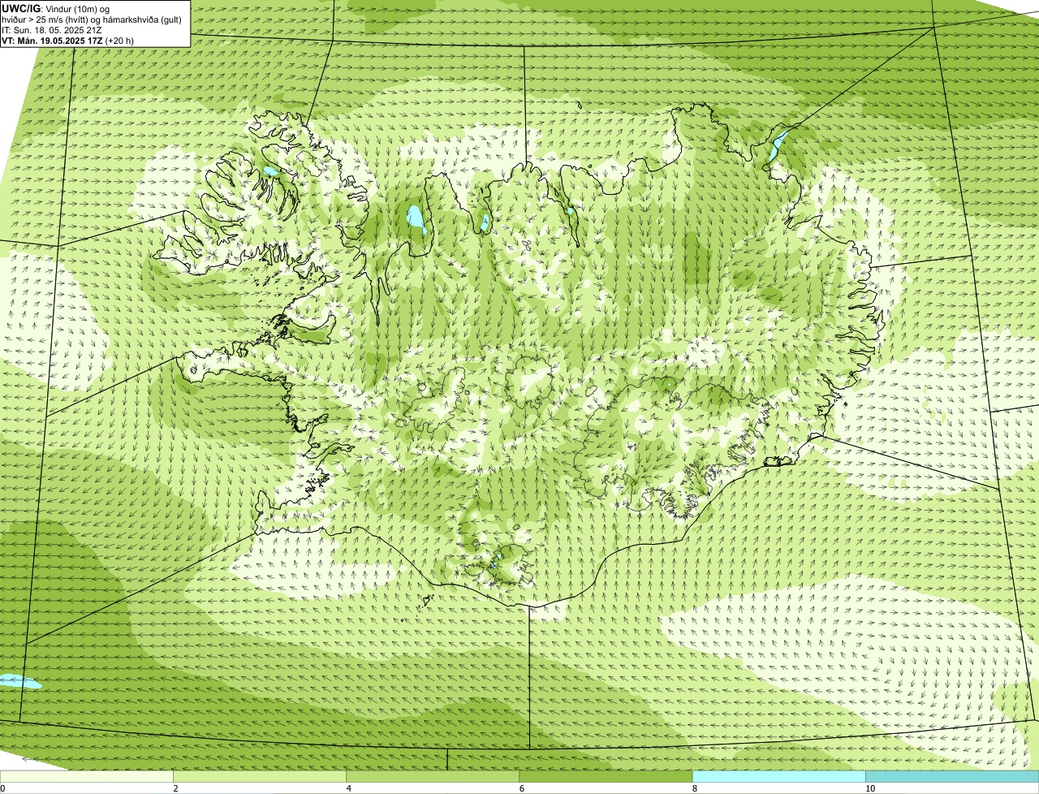Click the 'VT: Mán. 19.05.2025 17Z (+20 h)' line
This screenshot has height=794, width=1039.
pos(67,41)
